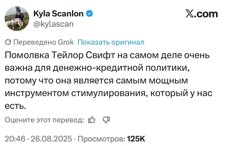The width and height of the screenshot is (228, 146).
Task: Click the "Переведено Grok" label
Action: tap(44, 42)
